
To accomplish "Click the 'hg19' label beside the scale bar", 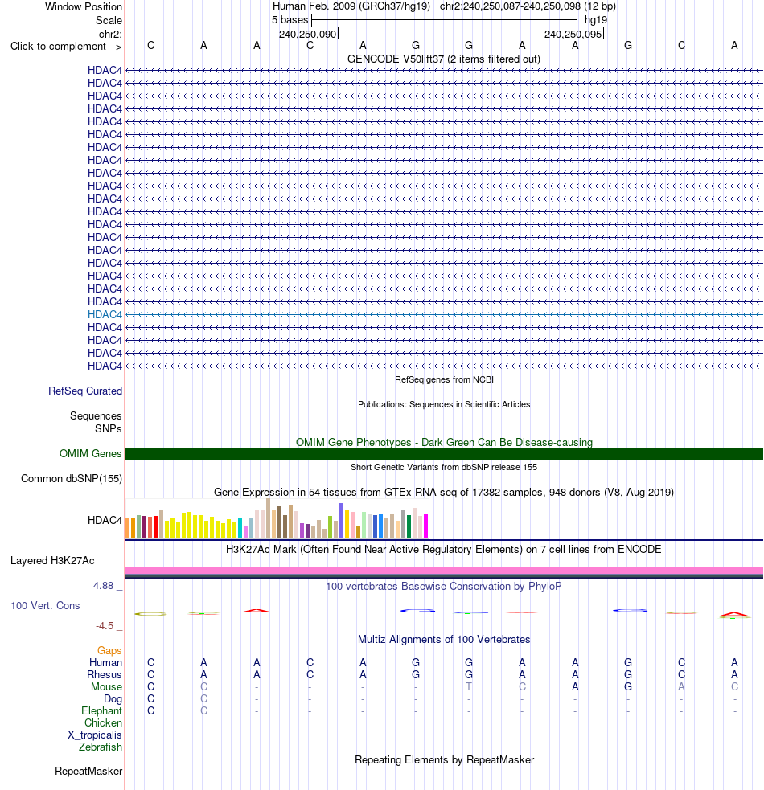I will [x=596, y=20].
